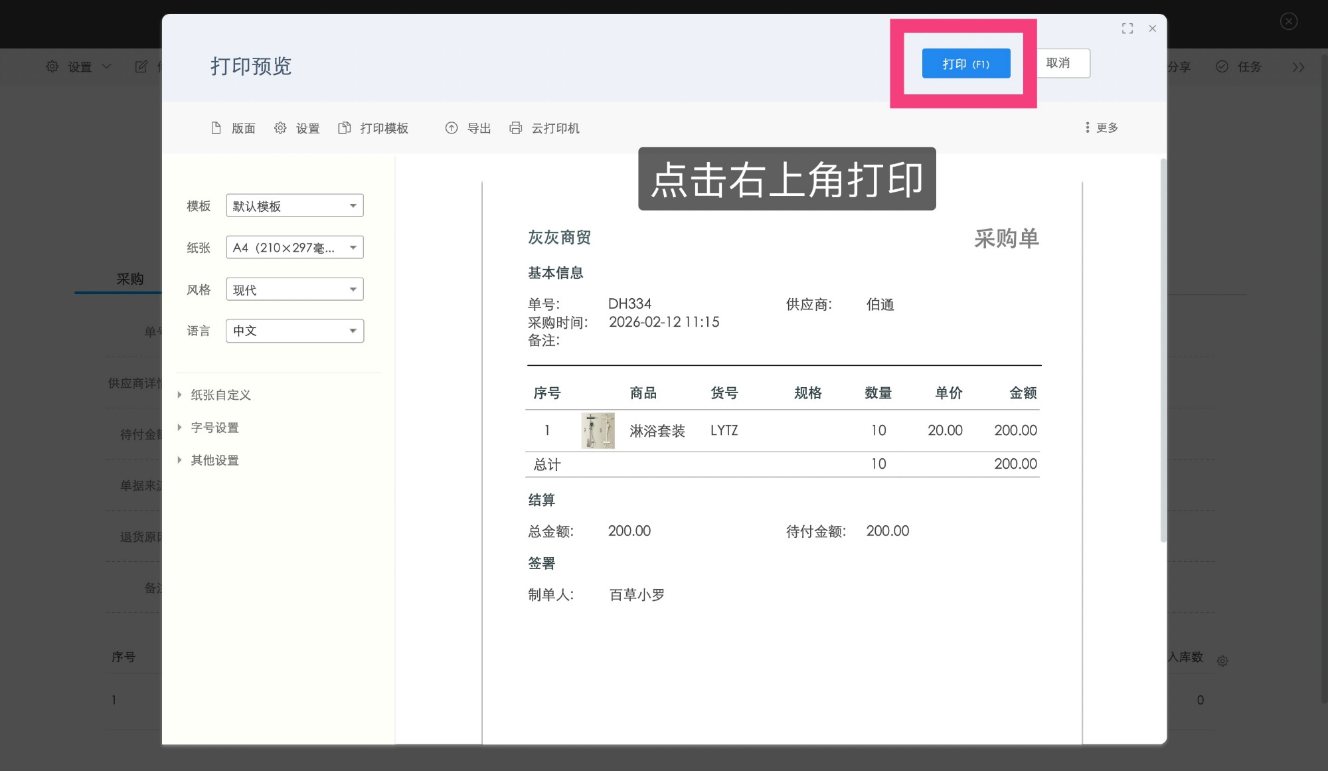Screen dimensions: 1328x771
Task: Switch to the 采购 tab
Action: 131,279
